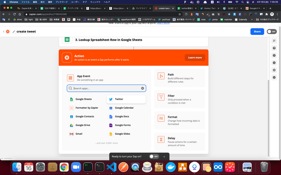
Task: Click the Share button
Action: pyautogui.click(x=257, y=32)
